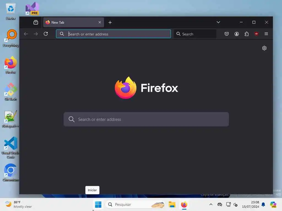
Task: Open the display network tray icon
Action: [x=228, y=204]
